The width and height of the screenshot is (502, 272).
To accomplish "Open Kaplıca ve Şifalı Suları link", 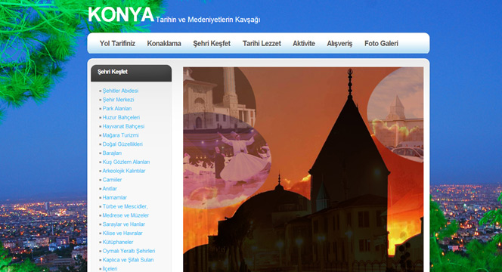I will (128, 260).
